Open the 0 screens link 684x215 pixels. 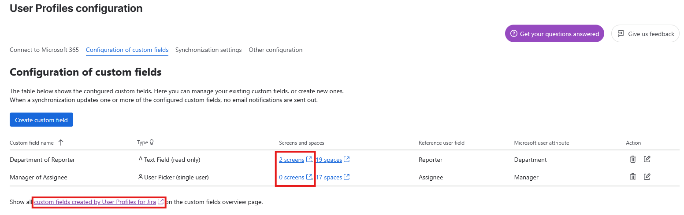point(291,177)
